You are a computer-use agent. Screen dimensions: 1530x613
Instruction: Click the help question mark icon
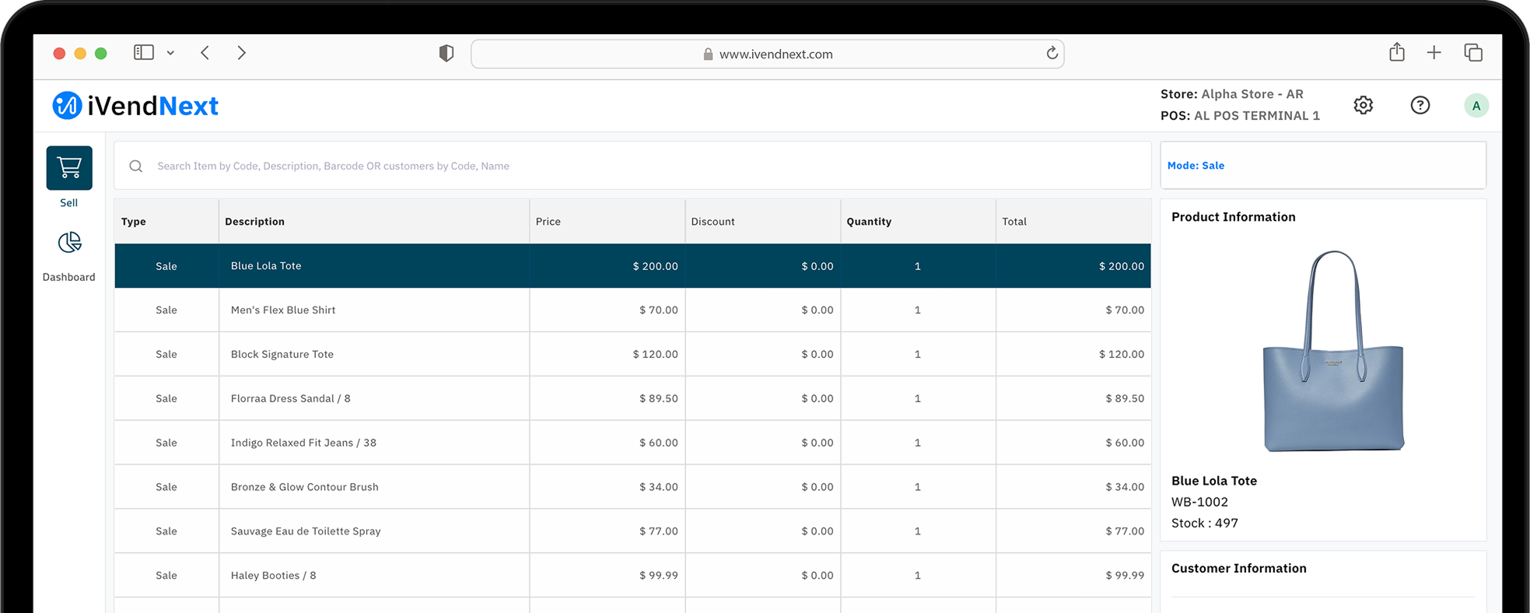point(1420,105)
